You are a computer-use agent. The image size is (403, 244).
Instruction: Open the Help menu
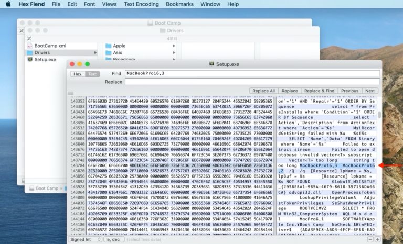tap(233, 4)
